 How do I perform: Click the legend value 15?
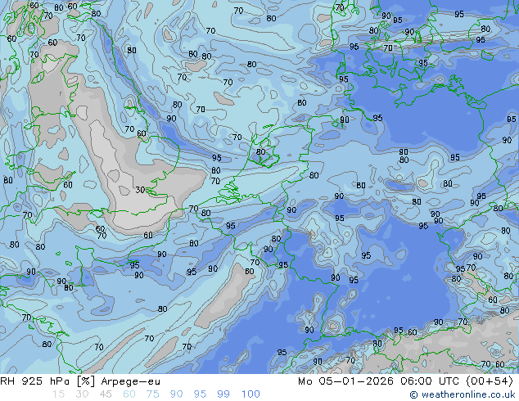(x=58, y=394)
